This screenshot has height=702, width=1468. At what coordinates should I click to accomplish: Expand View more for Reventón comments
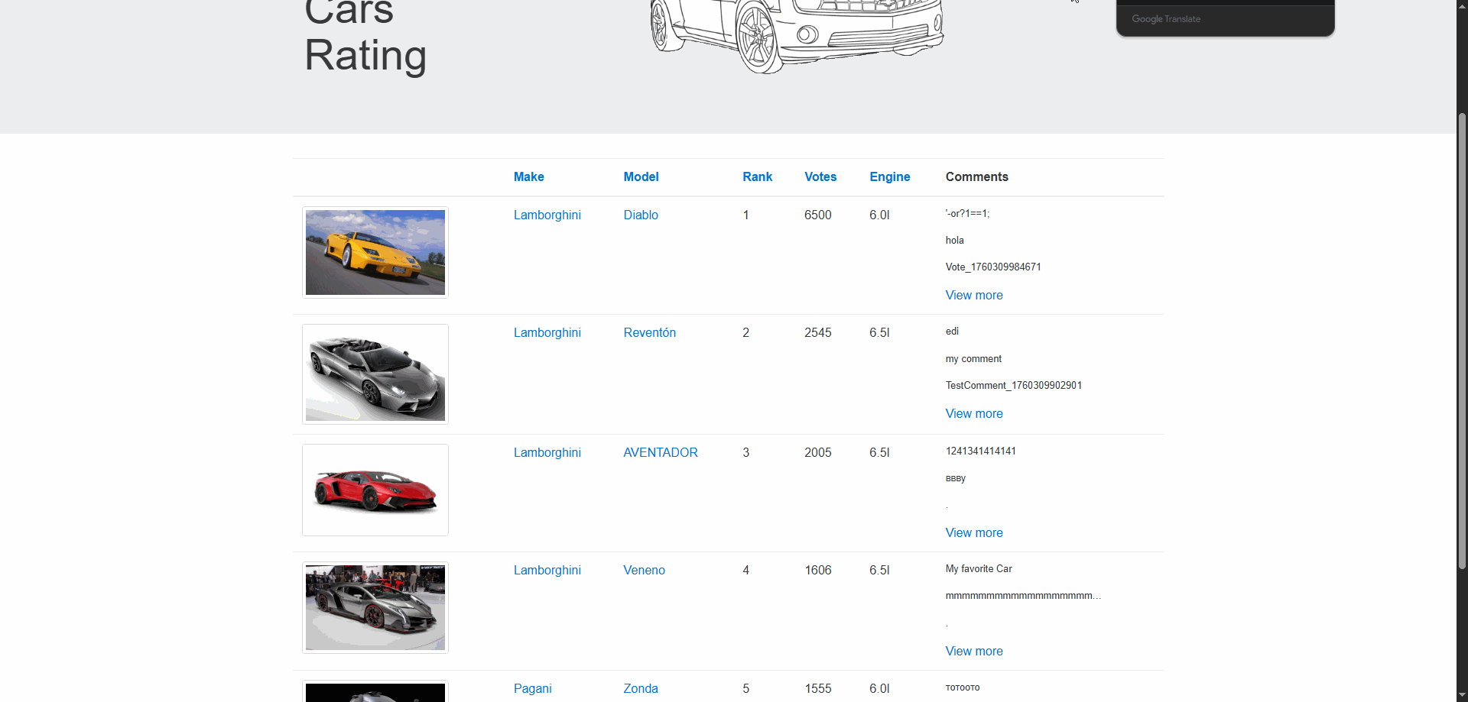click(x=973, y=413)
